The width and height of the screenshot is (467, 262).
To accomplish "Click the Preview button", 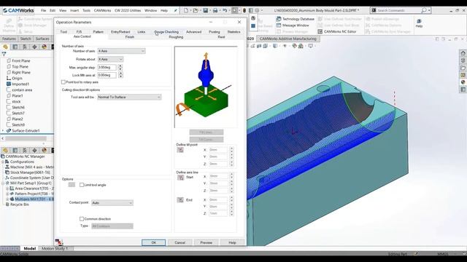I will pos(206,242).
